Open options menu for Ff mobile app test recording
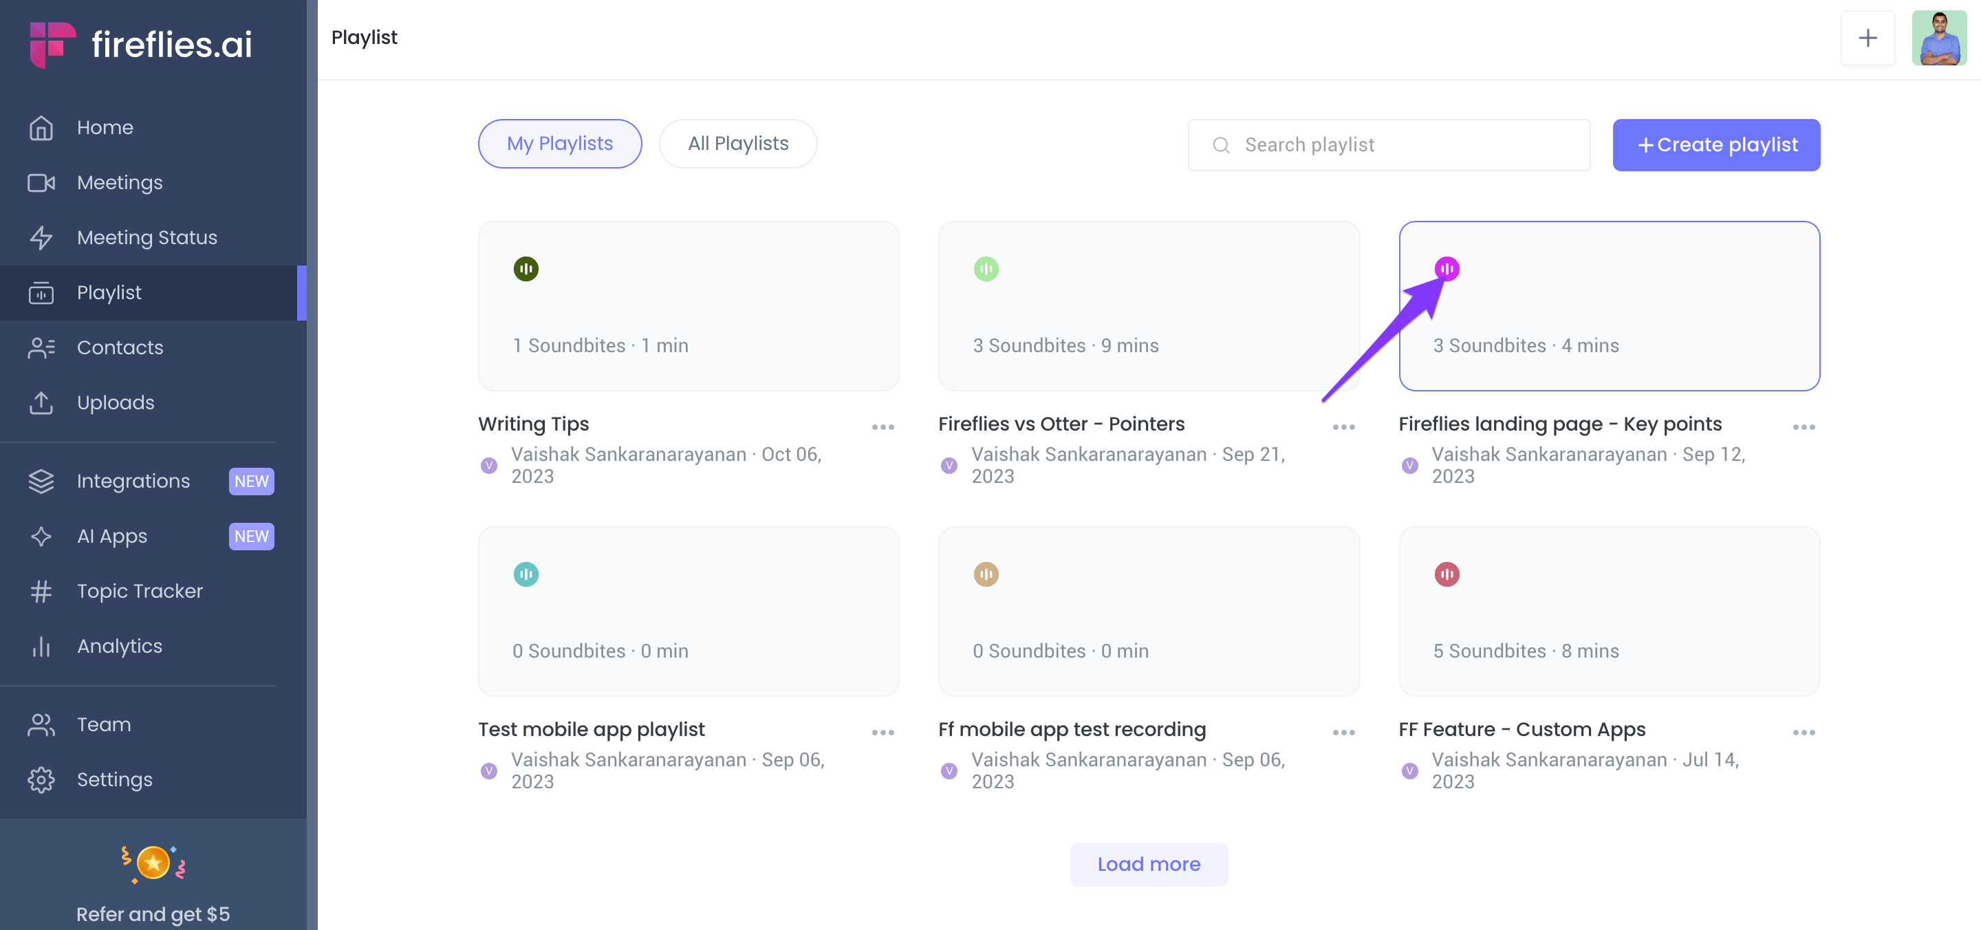Screen dimensions: 1981x930 point(1343,733)
